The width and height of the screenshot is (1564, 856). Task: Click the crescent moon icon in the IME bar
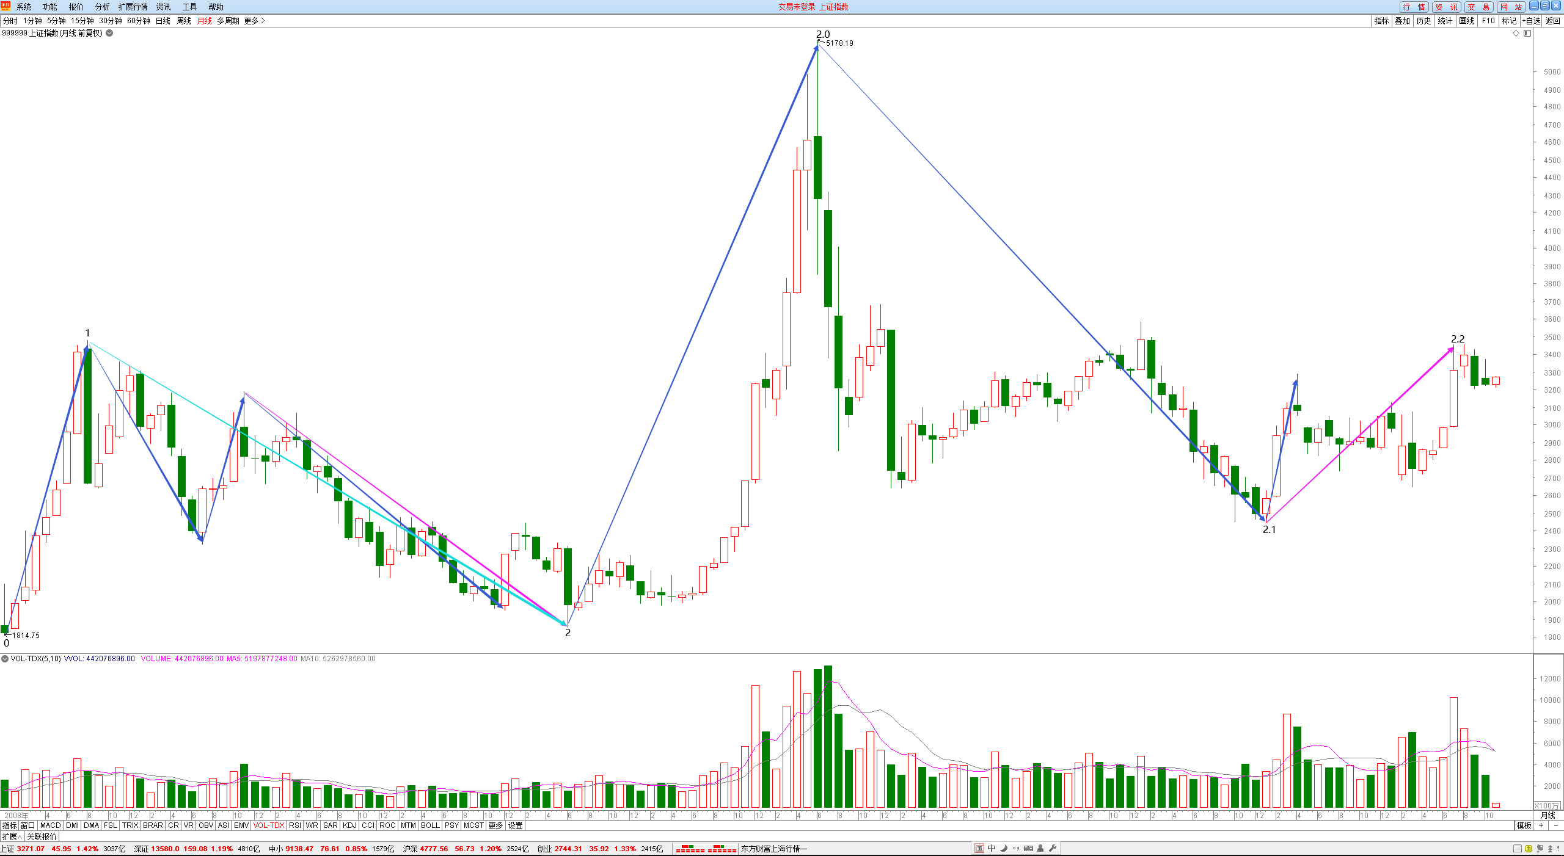click(x=1004, y=848)
